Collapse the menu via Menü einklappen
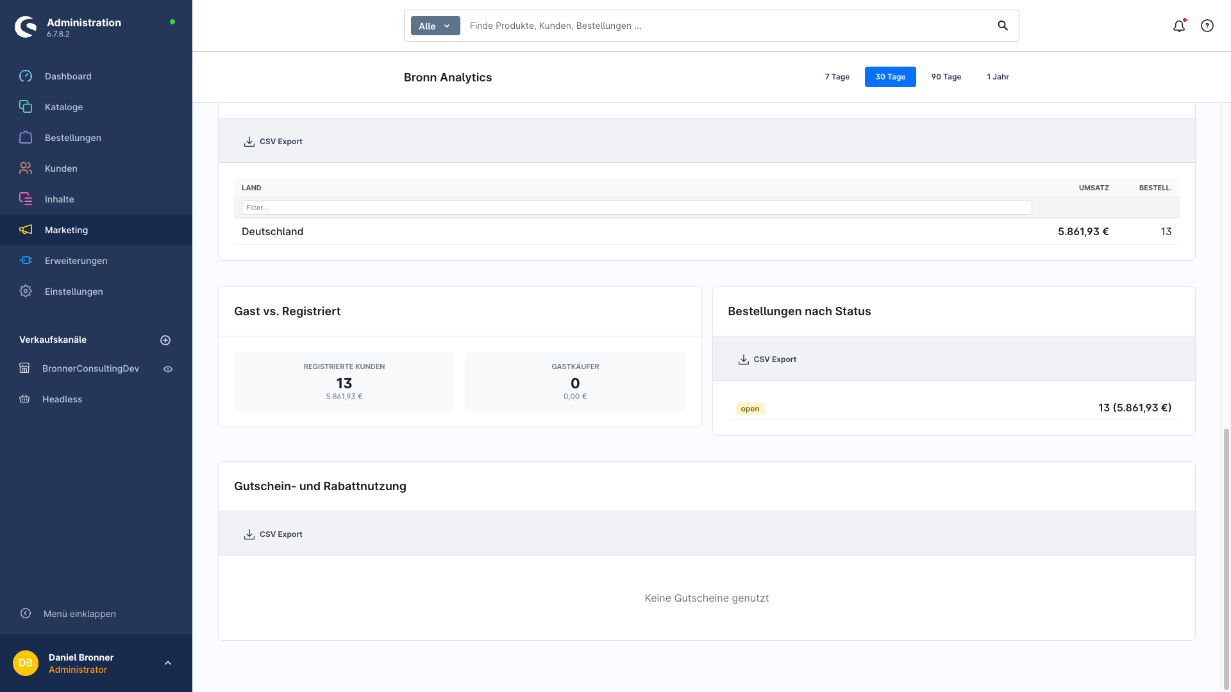Viewport: 1231px width, 692px height. click(x=80, y=614)
